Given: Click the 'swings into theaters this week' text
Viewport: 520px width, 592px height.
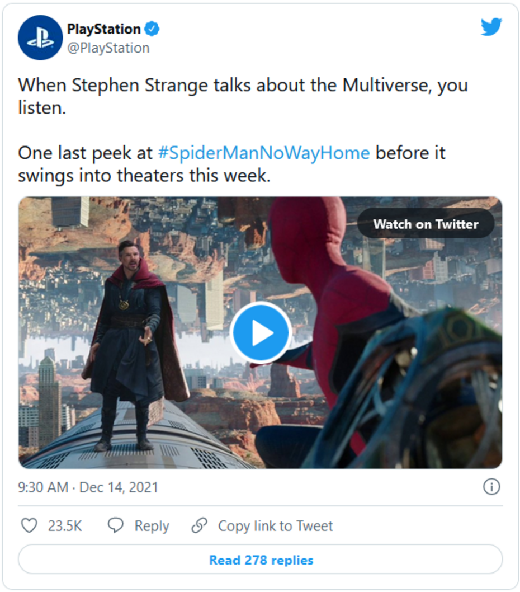Looking at the screenshot, I should (x=144, y=176).
